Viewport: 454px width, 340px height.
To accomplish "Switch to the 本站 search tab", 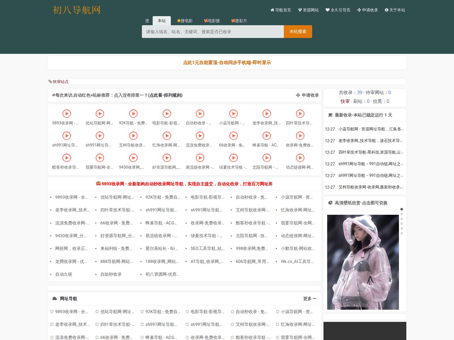I will (x=161, y=21).
